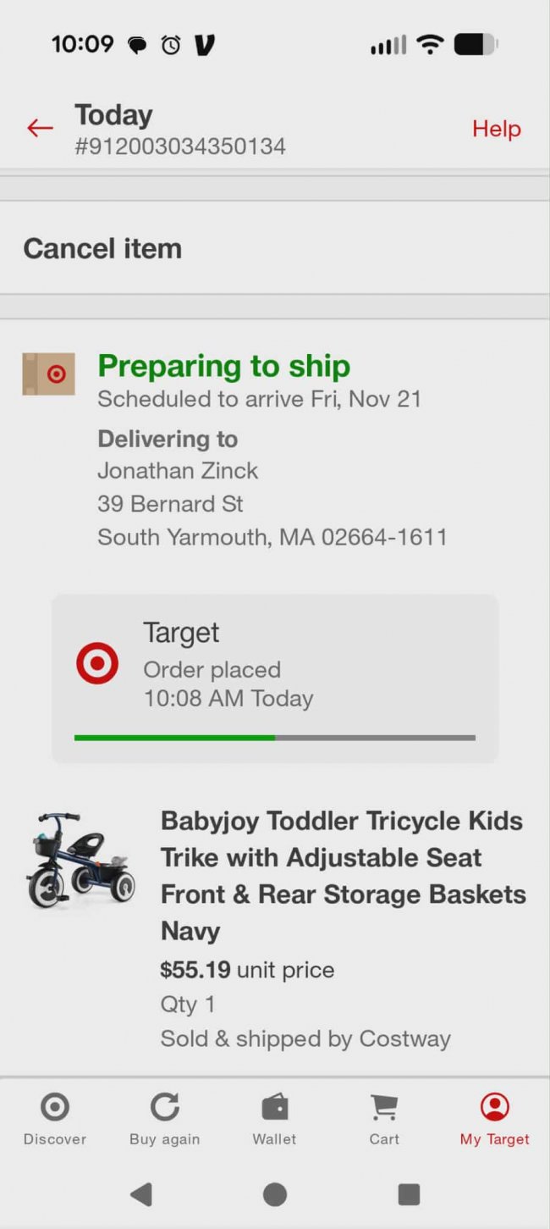Tap the package box icon
The width and height of the screenshot is (550, 1229).
pyautogui.click(x=48, y=374)
